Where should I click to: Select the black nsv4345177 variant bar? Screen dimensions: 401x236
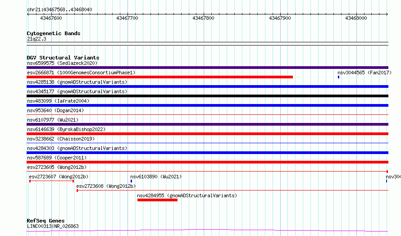pos(207,96)
